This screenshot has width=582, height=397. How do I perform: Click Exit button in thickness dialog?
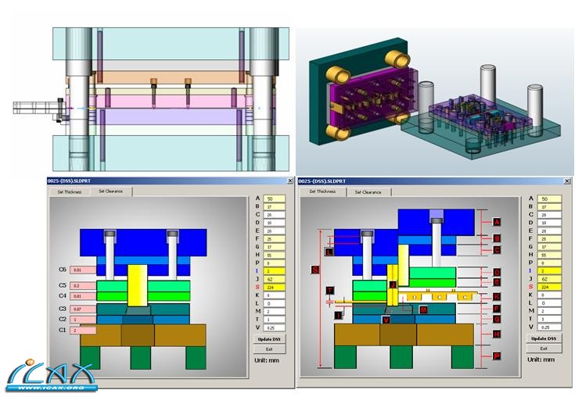pyautogui.click(x=544, y=349)
